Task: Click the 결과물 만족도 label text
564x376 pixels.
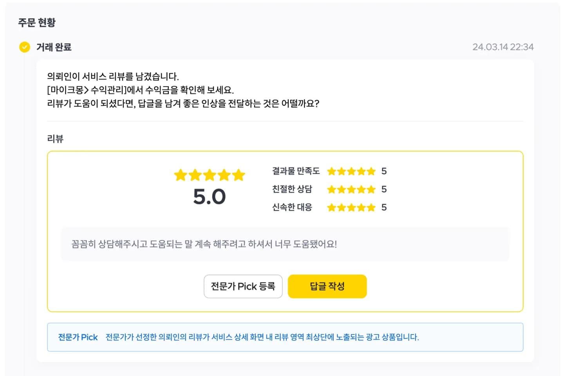Action: tap(296, 171)
